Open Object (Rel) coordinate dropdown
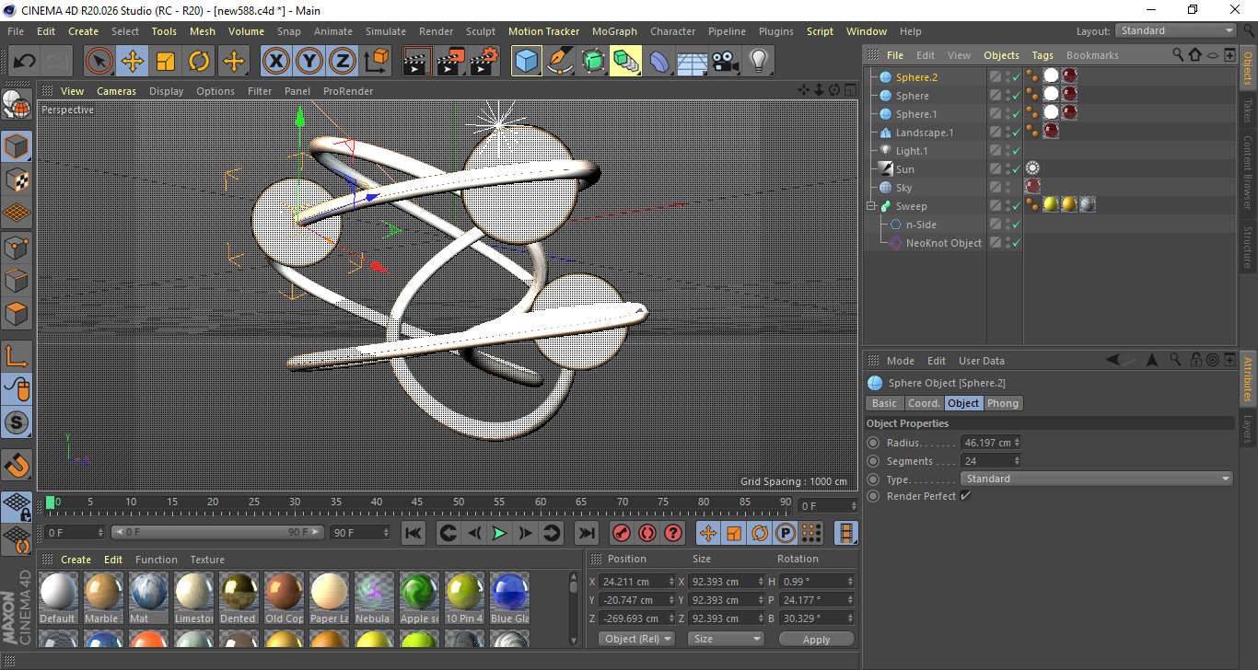Viewport: 1258px width, 670px height. pyautogui.click(x=636, y=639)
